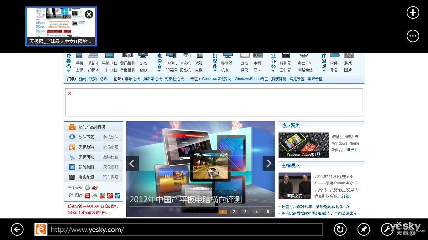
Task: Open the 笔记本 link
Action: click(93, 63)
